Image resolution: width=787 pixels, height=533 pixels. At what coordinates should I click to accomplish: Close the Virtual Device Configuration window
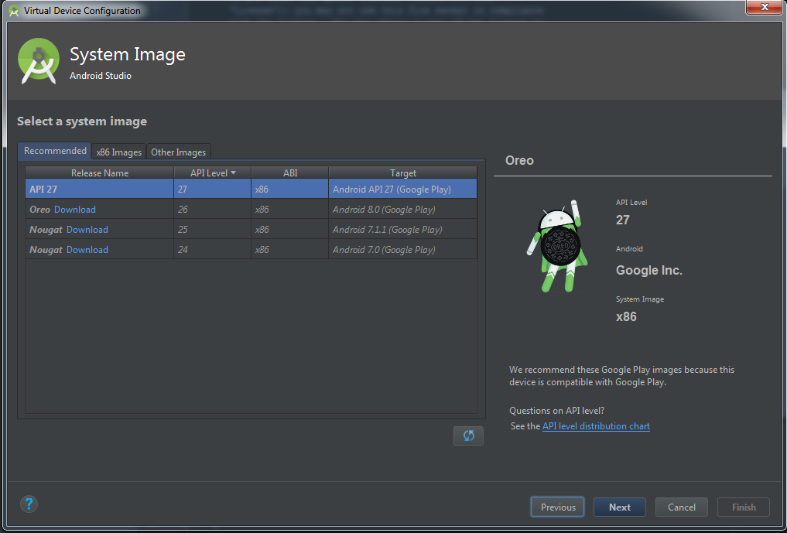coord(763,8)
